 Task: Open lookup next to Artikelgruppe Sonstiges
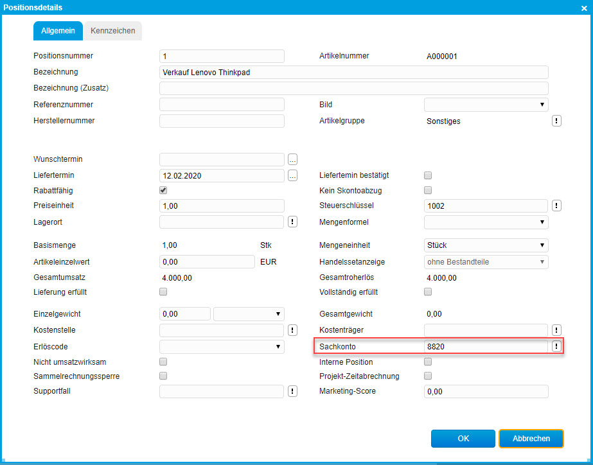coord(557,121)
